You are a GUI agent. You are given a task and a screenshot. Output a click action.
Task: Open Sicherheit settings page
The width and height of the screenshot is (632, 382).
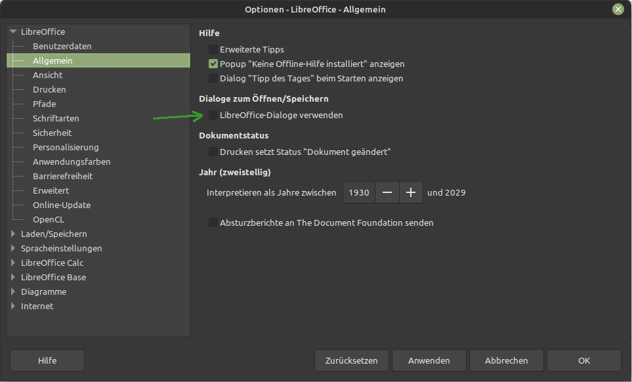coord(52,133)
